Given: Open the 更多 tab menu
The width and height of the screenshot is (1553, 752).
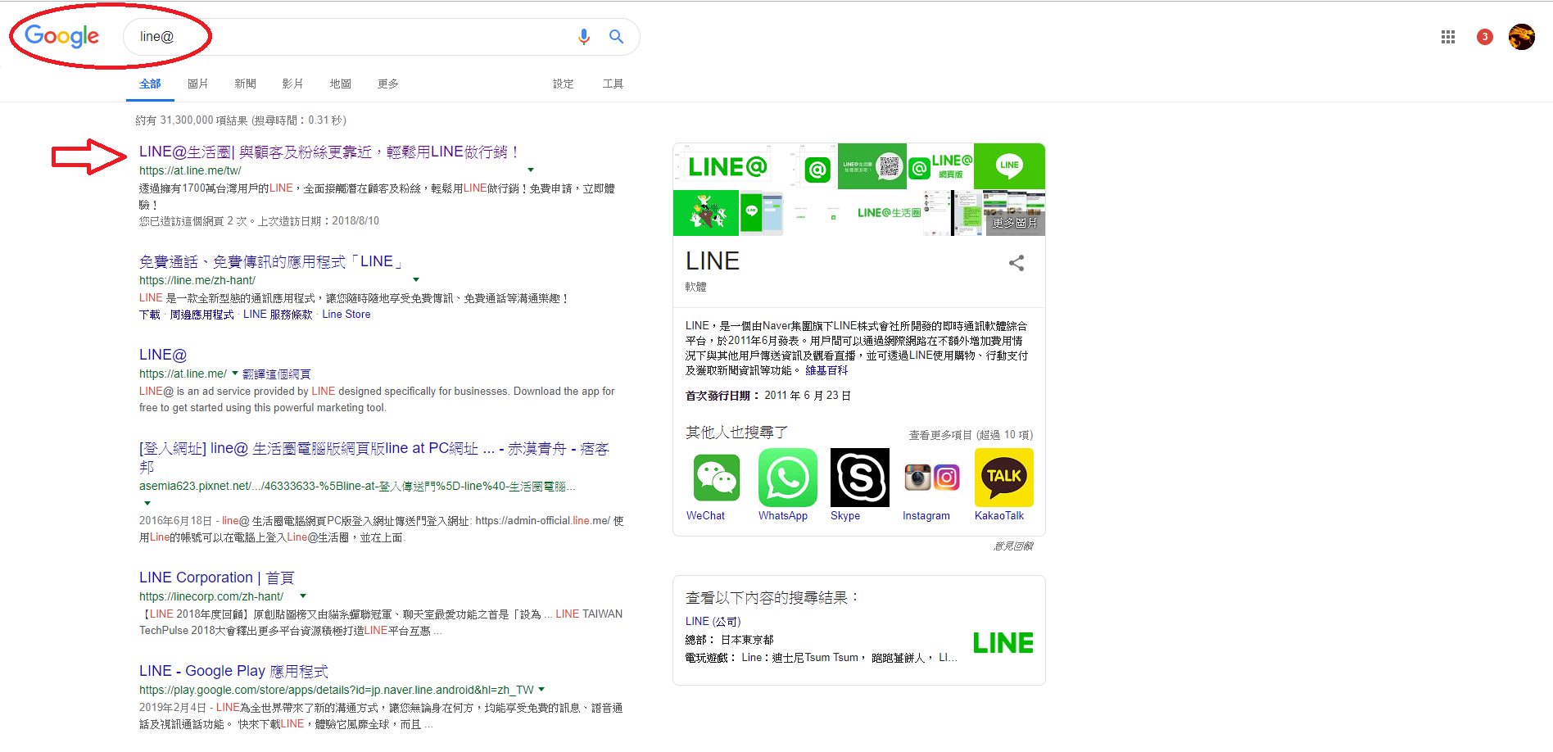Looking at the screenshot, I should pyautogui.click(x=387, y=84).
